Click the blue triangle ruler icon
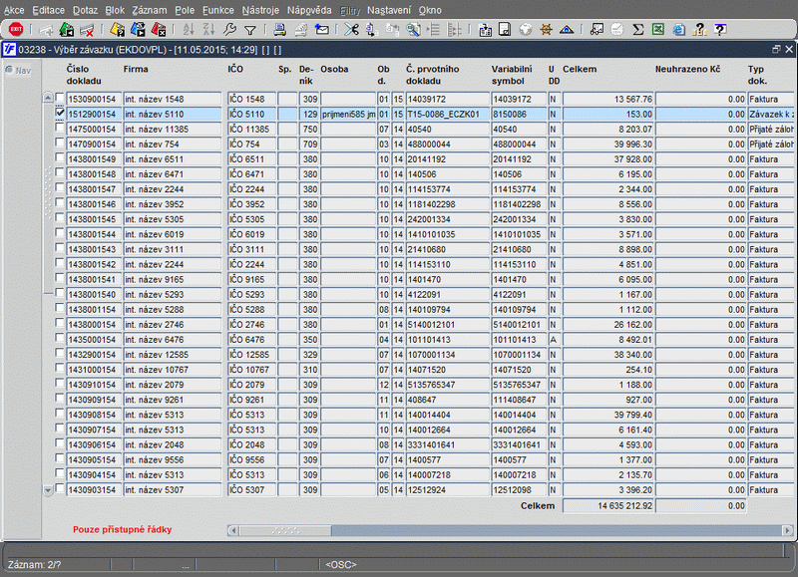The image size is (798, 577). [567, 30]
